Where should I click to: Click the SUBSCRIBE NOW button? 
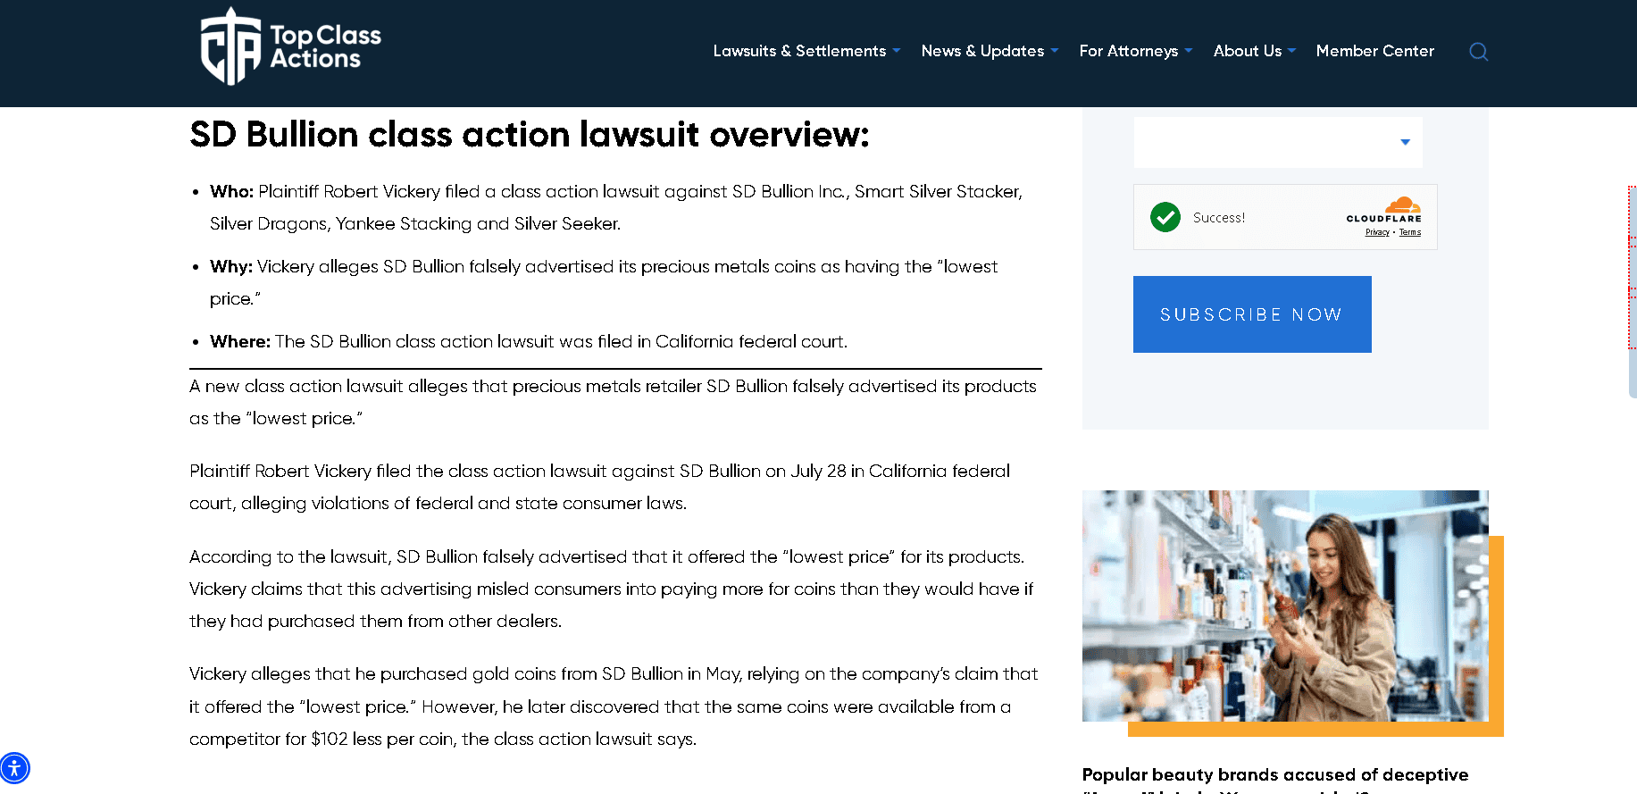pyautogui.click(x=1252, y=314)
